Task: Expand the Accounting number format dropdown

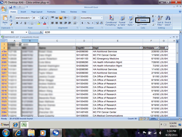Action: tap(102, 18)
